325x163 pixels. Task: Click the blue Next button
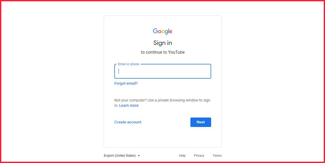click(x=201, y=122)
